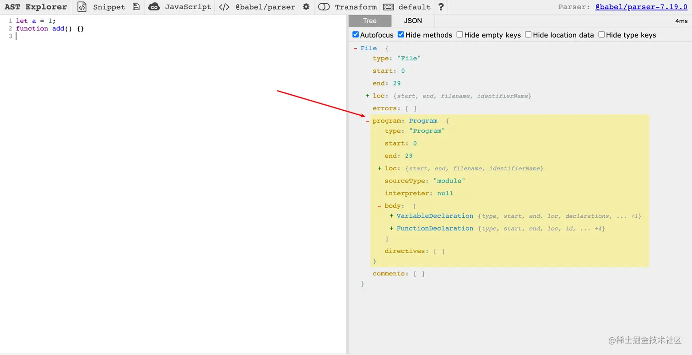Screen dimensions: 692x355
Task: Expand the FunctionDeclaration node
Action: pyautogui.click(x=392, y=228)
